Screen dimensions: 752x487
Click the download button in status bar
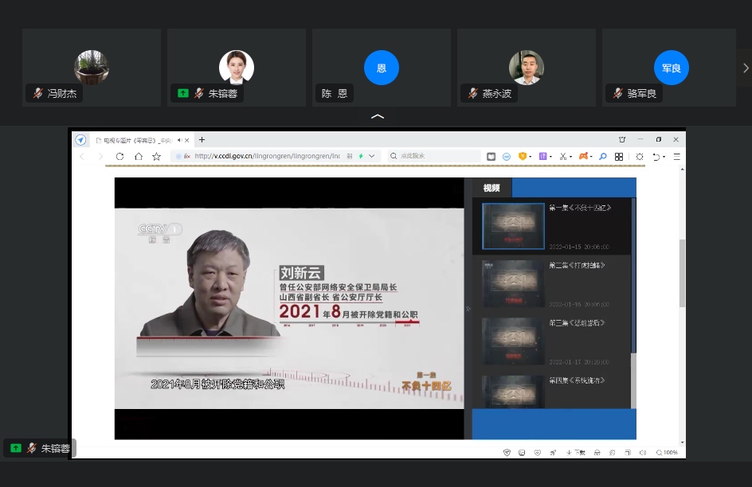576,452
